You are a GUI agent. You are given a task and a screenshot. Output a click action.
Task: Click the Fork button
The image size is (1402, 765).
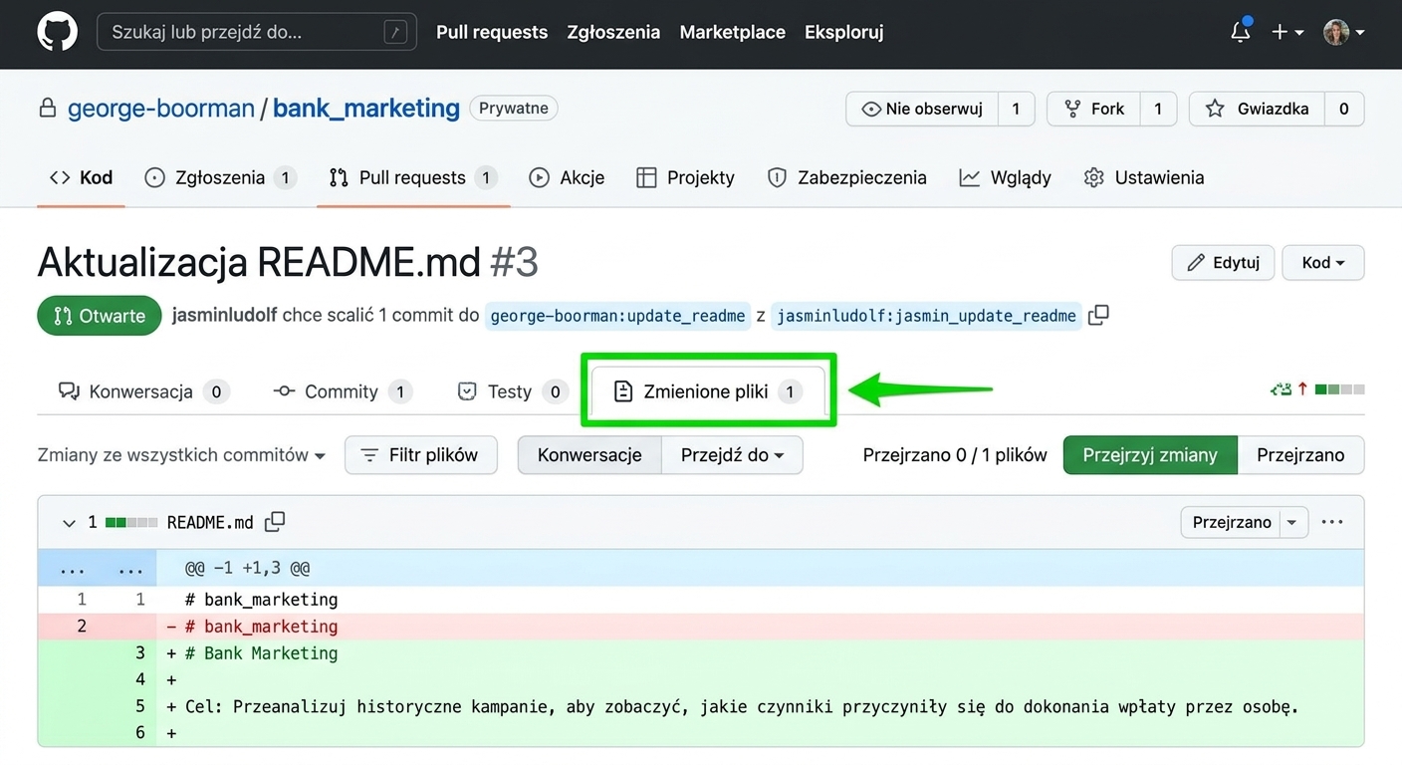point(1093,109)
